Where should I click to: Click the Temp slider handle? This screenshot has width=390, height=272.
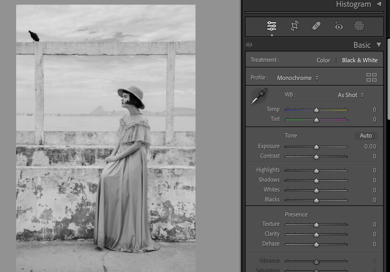click(316, 110)
